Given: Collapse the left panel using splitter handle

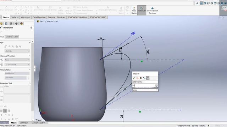Looking at the screenshot, I should (x=35, y=68).
